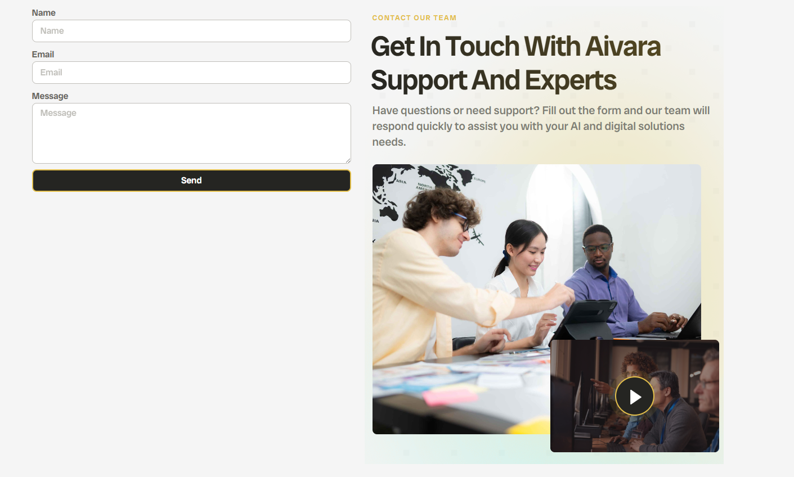794x477 pixels.
Task: Submit the form with the Send button
Action: click(191, 181)
